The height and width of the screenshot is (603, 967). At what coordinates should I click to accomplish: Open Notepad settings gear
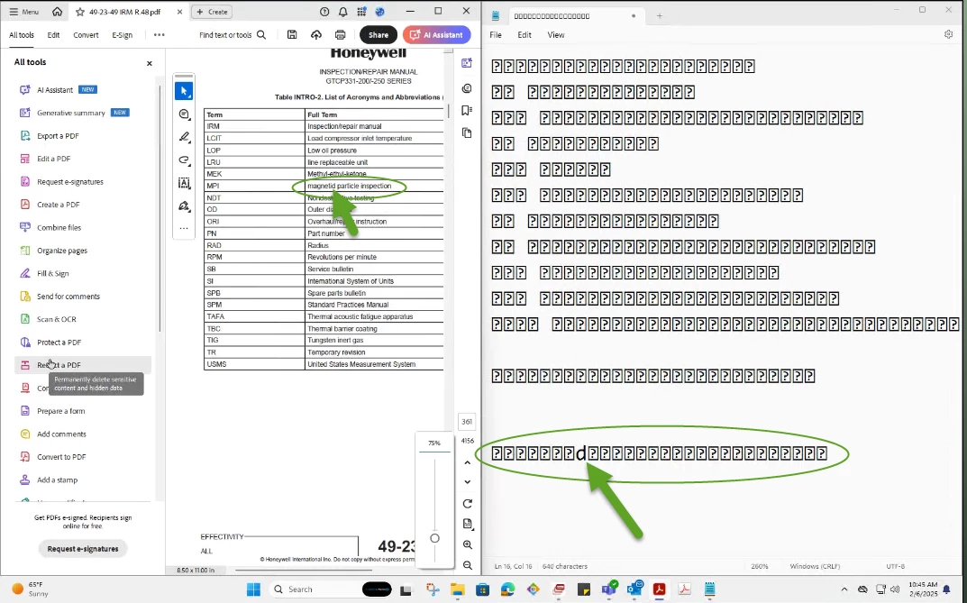[948, 34]
